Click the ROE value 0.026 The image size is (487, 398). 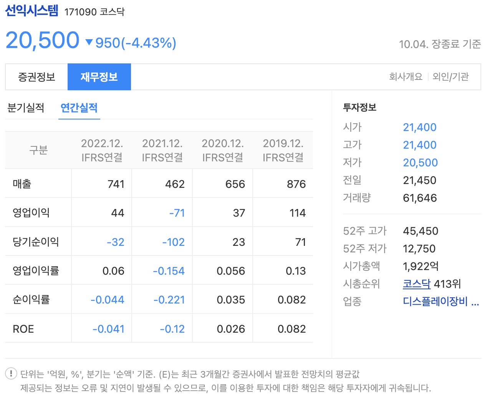pyautogui.click(x=231, y=329)
